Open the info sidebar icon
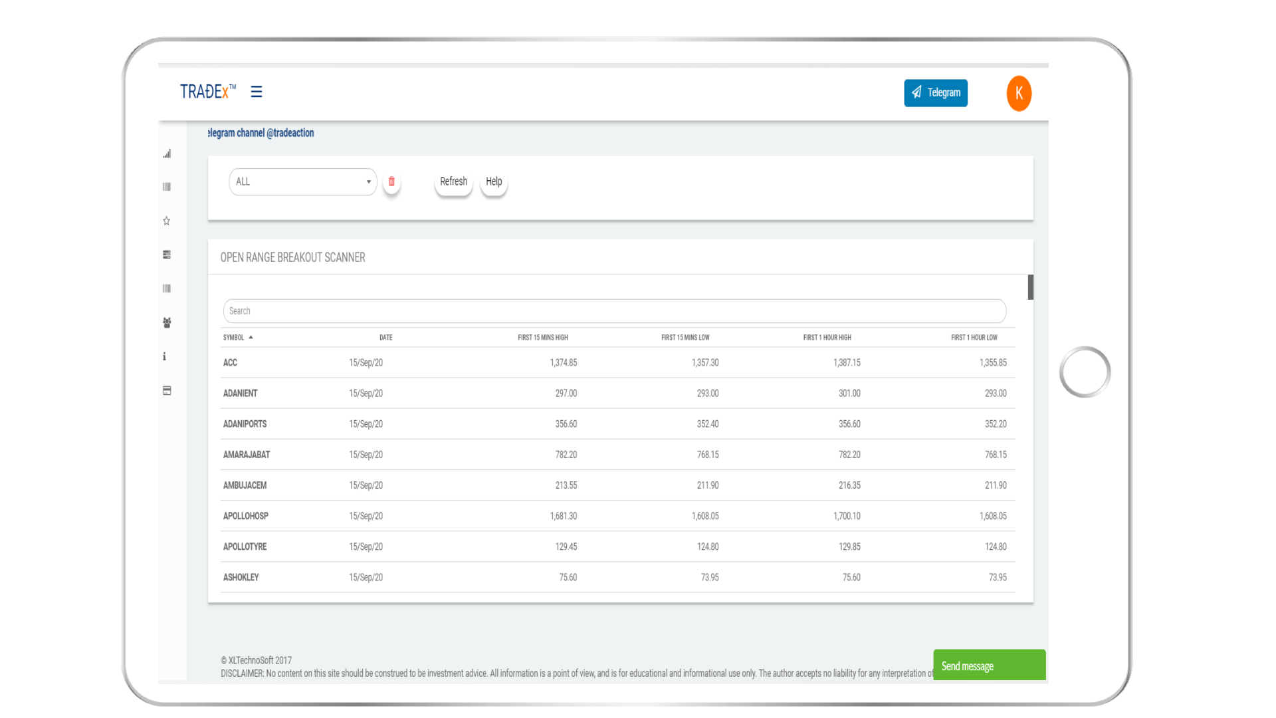This screenshot has height=718, width=1276. coord(164,356)
